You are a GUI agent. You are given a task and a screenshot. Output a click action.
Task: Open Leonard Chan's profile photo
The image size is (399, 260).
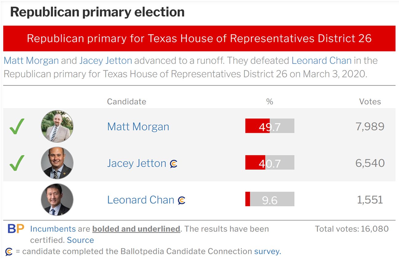(57, 200)
